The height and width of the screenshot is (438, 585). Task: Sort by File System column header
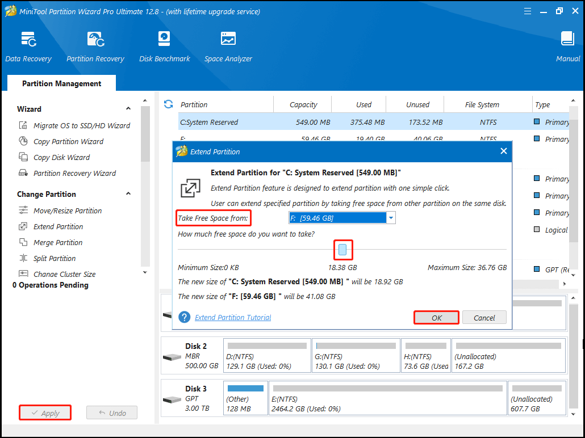[x=482, y=105]
